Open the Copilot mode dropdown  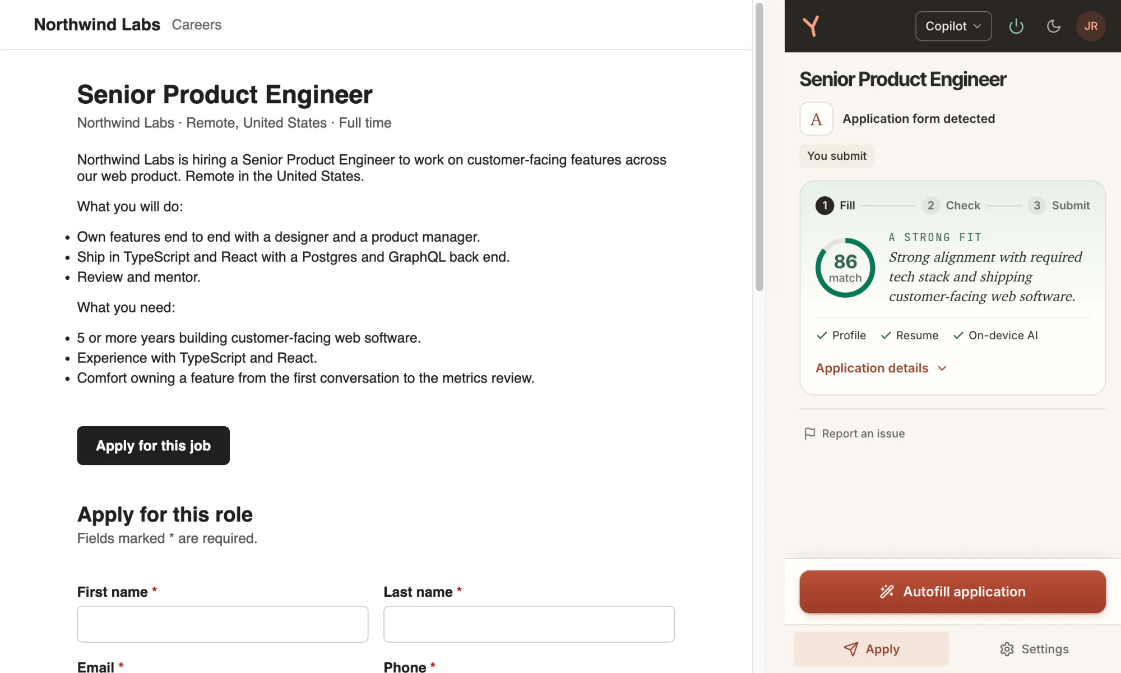coord(953,26)
